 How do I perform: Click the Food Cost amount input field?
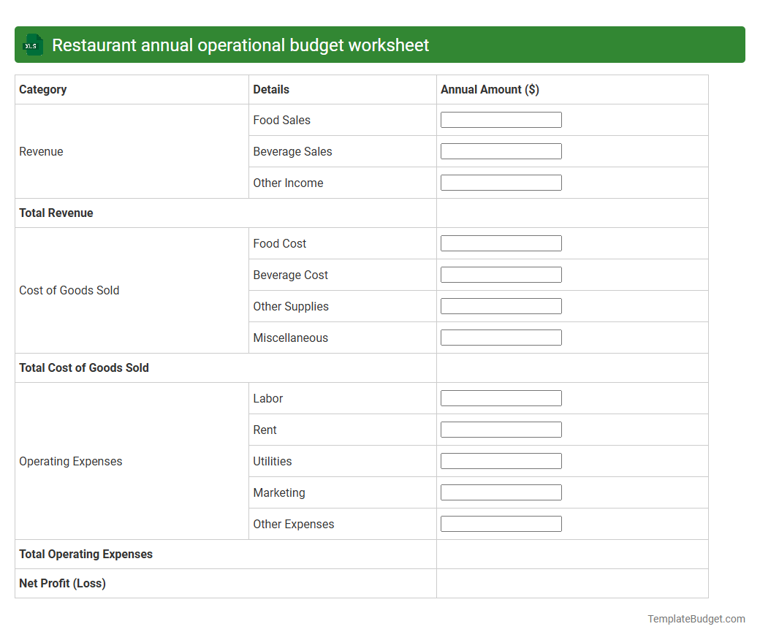tap(501, 243)
